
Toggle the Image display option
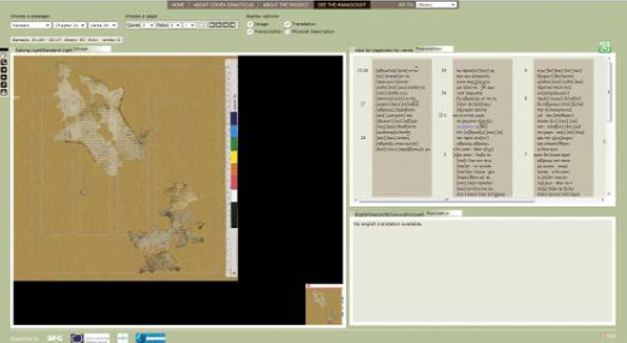click(x=251, y=24)
